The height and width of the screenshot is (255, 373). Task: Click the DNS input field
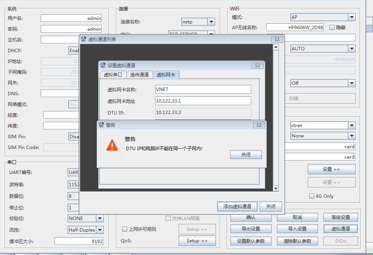click(x=60, y=93)
